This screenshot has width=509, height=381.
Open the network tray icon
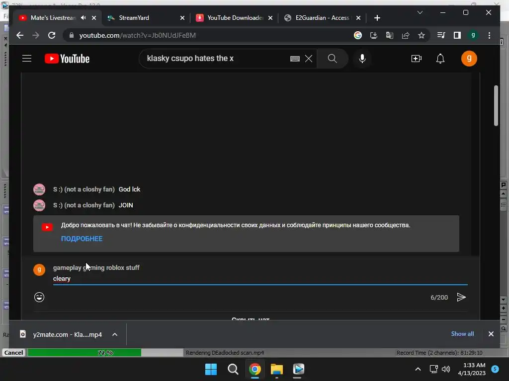pyautogui.click(x=433, y=369)
